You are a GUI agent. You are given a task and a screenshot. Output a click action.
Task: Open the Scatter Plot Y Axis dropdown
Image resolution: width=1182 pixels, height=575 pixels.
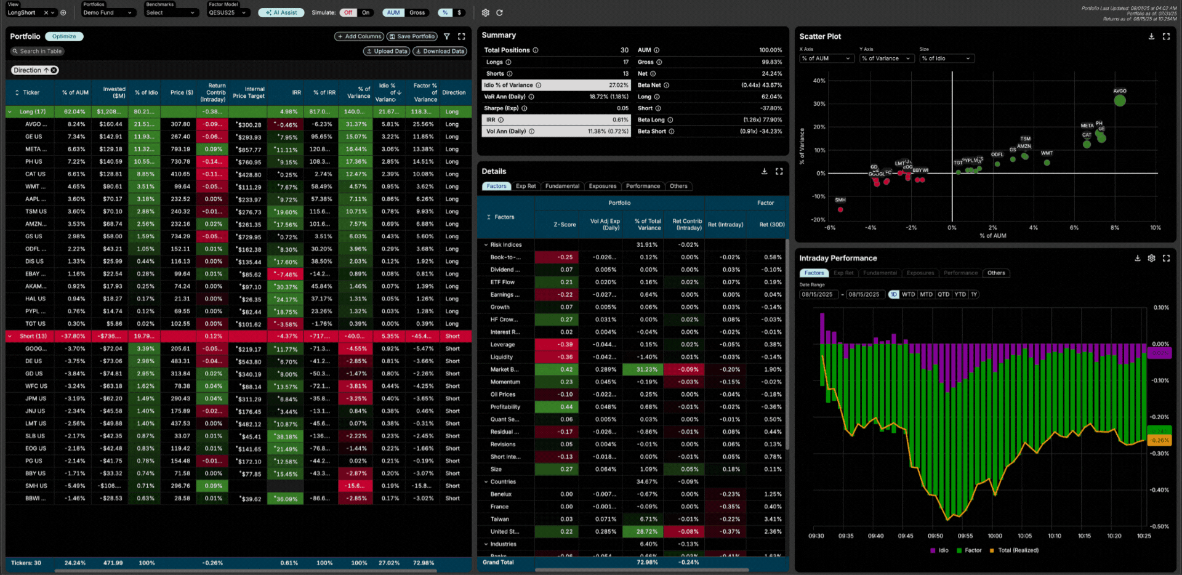886,58
